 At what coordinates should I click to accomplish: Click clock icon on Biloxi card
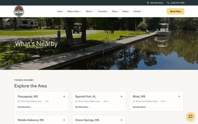coord(134,101)
